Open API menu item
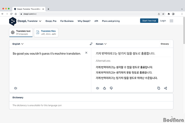Screen dimensions: 185x123 coord(96,21)
